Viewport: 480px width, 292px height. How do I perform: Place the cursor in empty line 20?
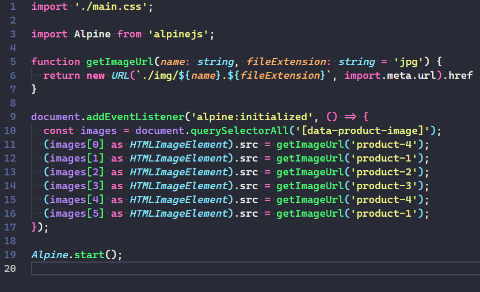pos(256,268)
